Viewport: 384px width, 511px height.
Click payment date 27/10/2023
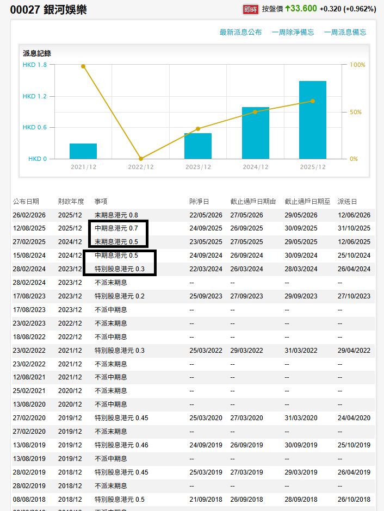tap(354, 296)
